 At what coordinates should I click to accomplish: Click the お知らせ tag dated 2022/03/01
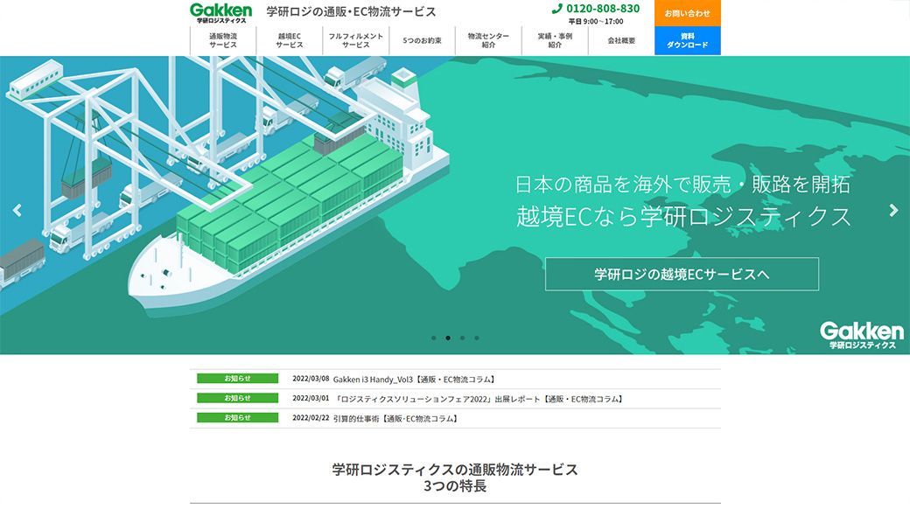[237, 398]
